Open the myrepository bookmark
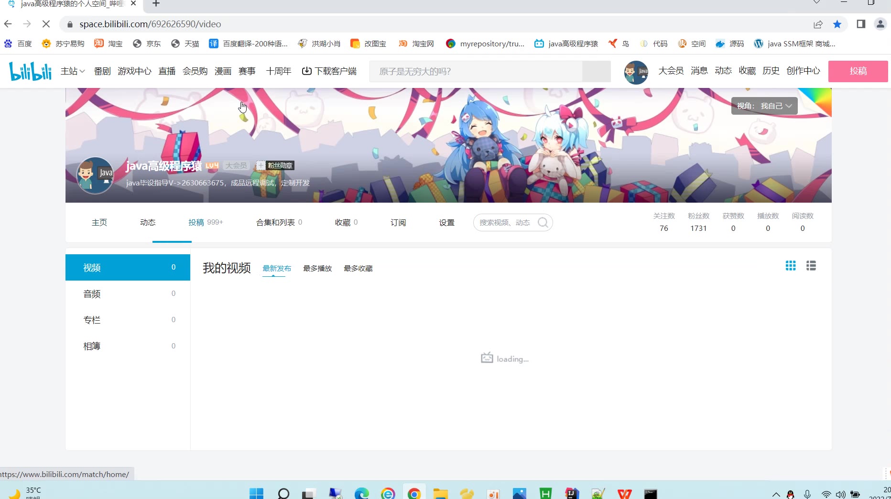The height and width of the screenshot is (499, 891). (485, 43)
